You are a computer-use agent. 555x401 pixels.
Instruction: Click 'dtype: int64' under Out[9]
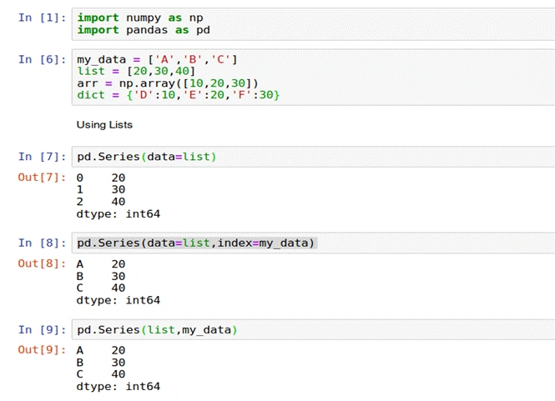[x=119, y=387]
